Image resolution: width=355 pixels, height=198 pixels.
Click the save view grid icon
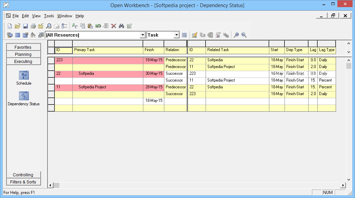pos(25,35)
